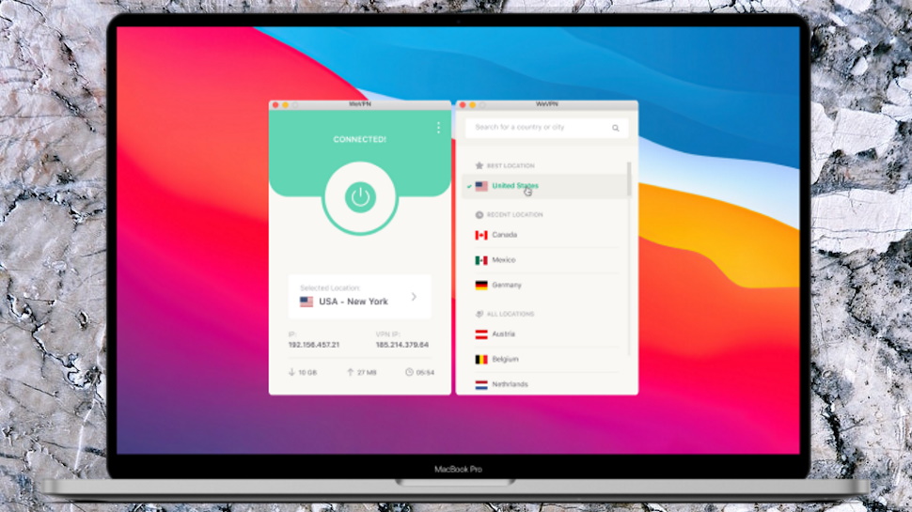Screen dimensions: 912x512
Task: Click the upload arrow icon beside 27 MB
Action: click(350, 372)
